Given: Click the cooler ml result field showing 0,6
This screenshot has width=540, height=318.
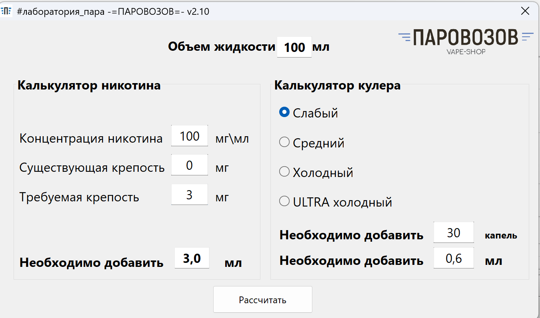Looking at the screenshot, I should click(454, 258).
